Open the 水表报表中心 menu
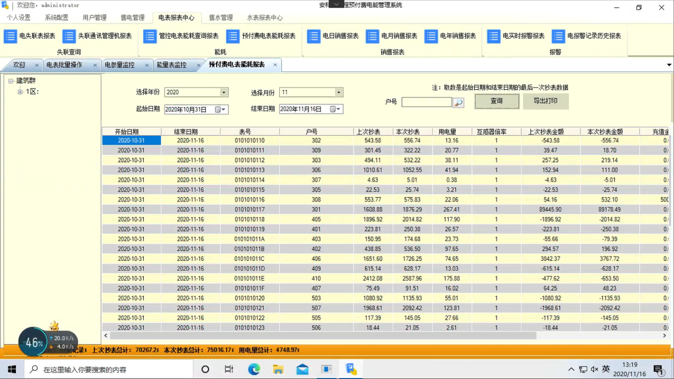This screenshot has height=379, width=674. coord(264,18)
